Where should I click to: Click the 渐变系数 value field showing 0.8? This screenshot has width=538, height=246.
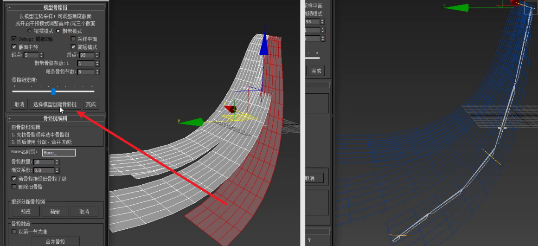coord(44,170)
